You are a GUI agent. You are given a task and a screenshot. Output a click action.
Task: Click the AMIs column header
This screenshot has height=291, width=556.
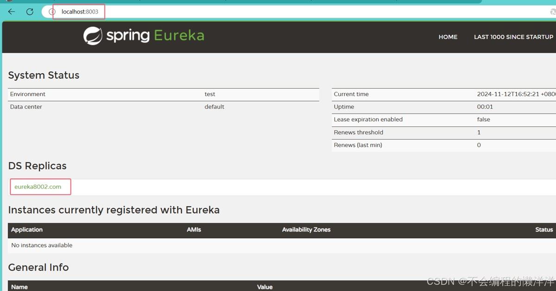tap(194, 230)
